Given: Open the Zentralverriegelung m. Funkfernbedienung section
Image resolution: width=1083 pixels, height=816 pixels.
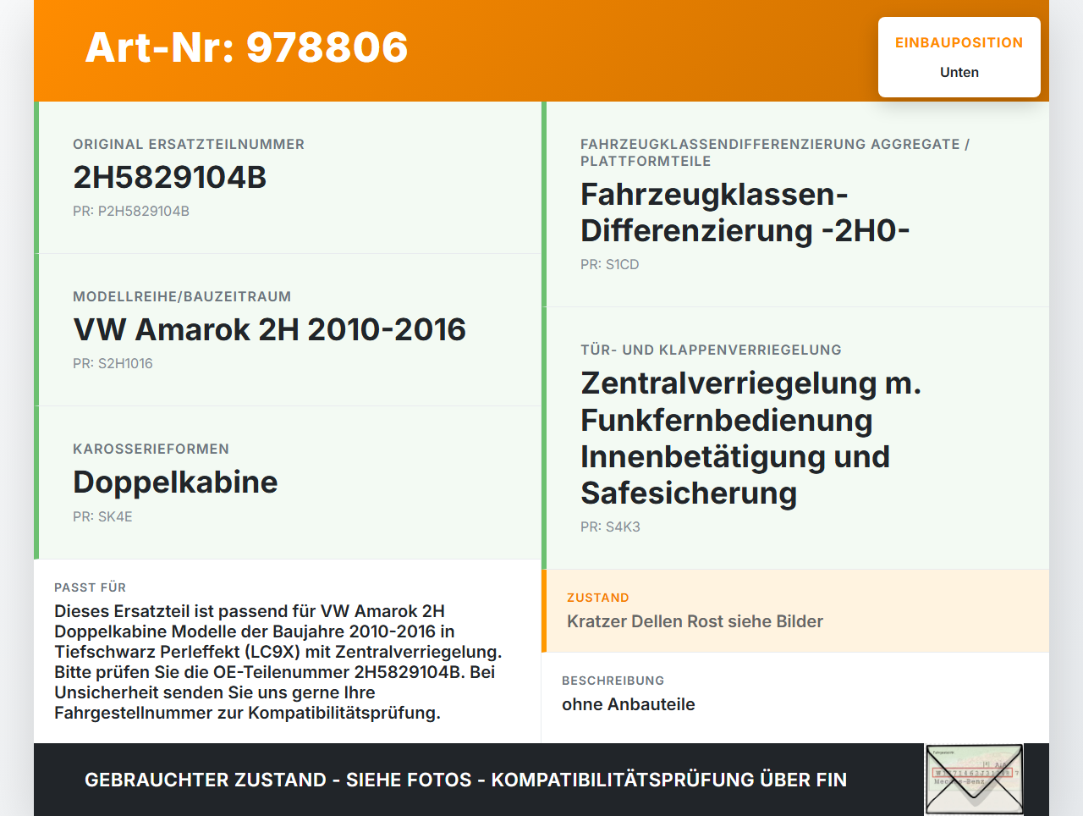Looking at the screenshot, I should (x=750, y=437).
